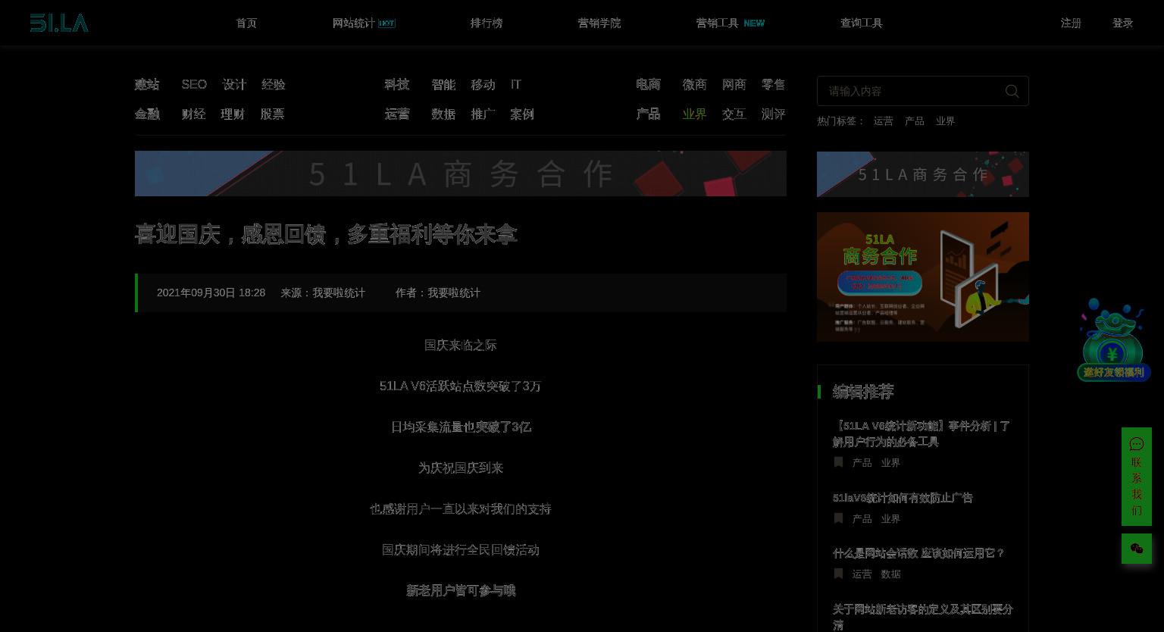The image size is (1164, 632).
Task: Select the 理财 category
Action: click(x=233, y=114)
